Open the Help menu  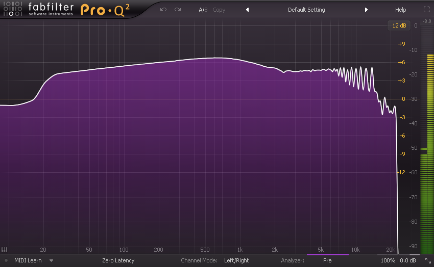pyautogui.click(x=400, y=10)
